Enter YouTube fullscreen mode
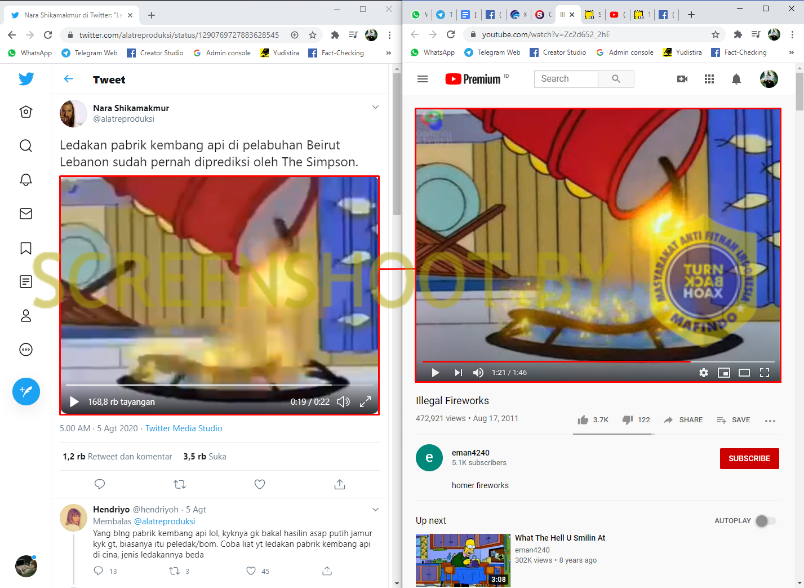The image size is (804, 588). 765,373
